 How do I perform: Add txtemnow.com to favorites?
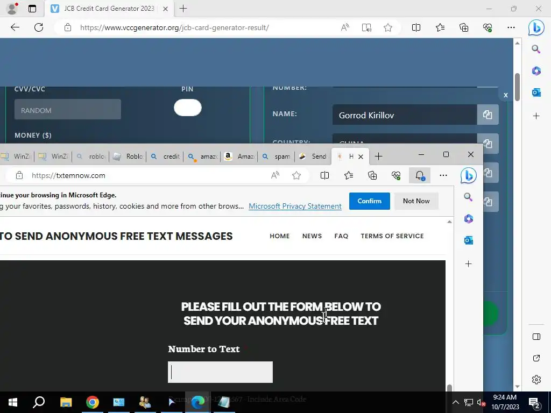296,175
